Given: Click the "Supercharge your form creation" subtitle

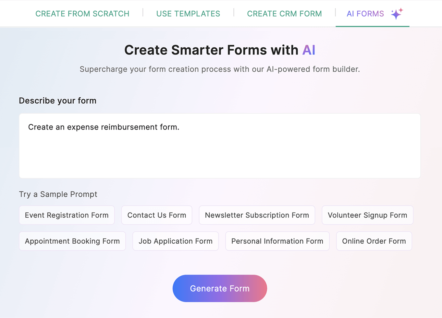Looking at the screenshot, I should pyautogui.click(x=220, y=69).
